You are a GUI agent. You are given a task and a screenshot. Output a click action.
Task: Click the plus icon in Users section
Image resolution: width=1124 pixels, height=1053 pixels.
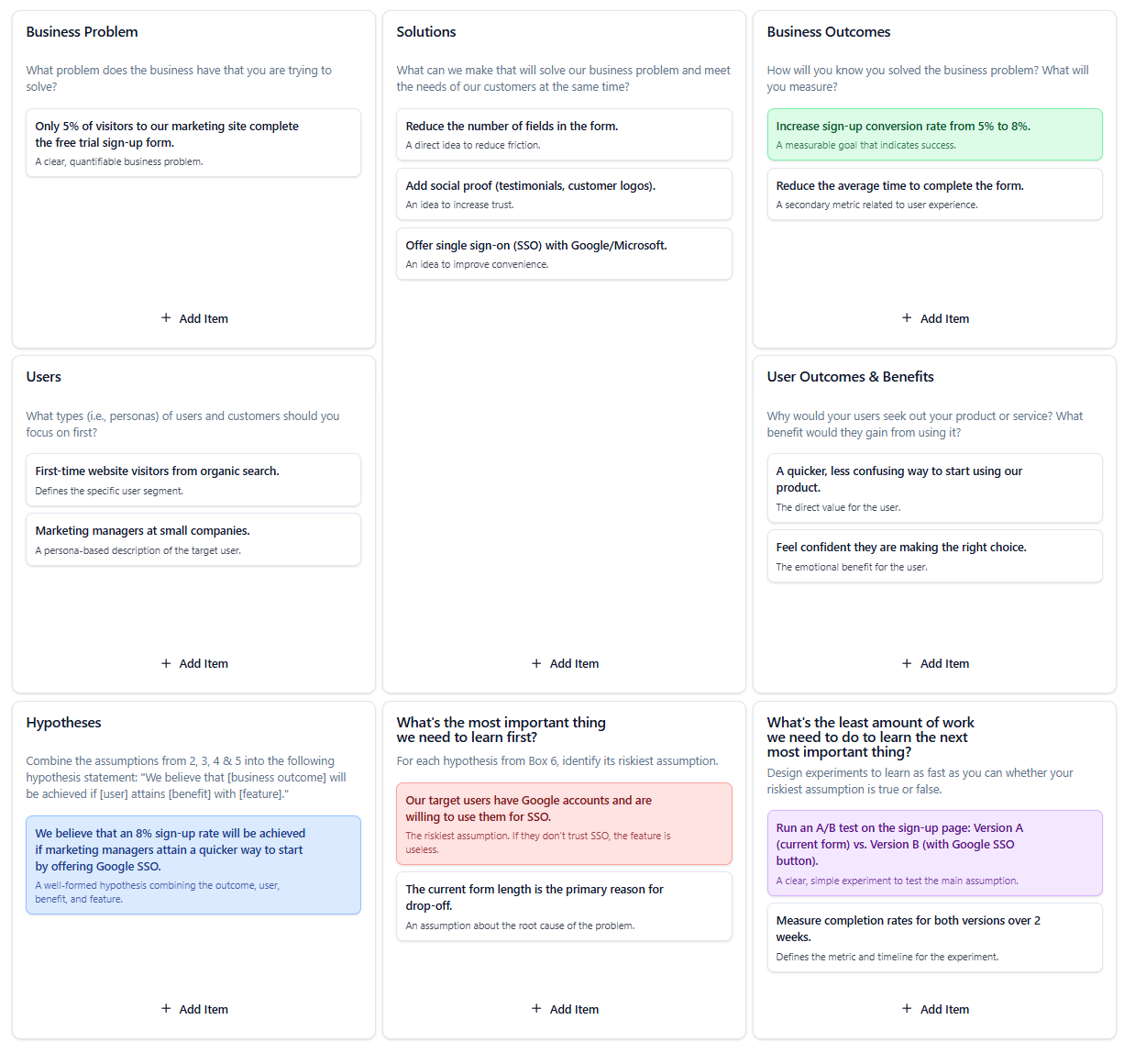166,663
